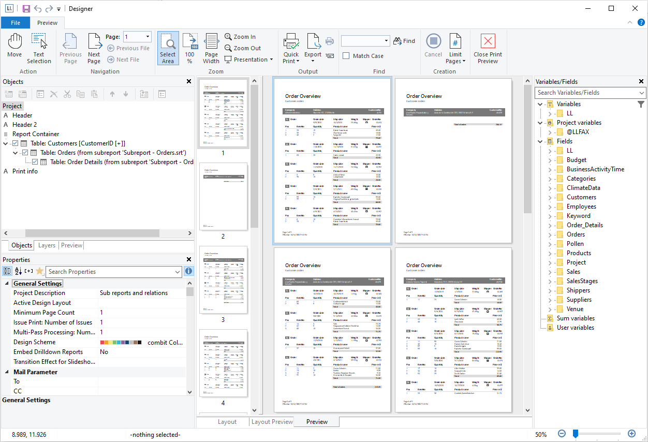Select Header 2 object
The height and width of the screenshot is (442, 648).
point(24,125)
